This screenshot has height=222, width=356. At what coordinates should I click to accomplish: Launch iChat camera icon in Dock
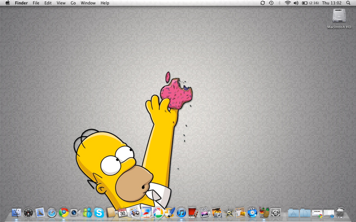click(75, 213)
